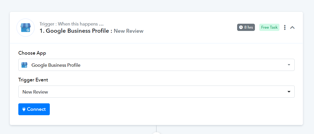Click the add-step circle below the card

(156, 133)
